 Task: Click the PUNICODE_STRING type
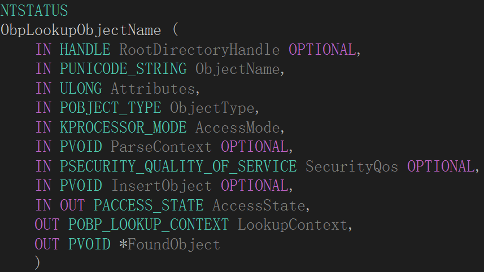123,69
